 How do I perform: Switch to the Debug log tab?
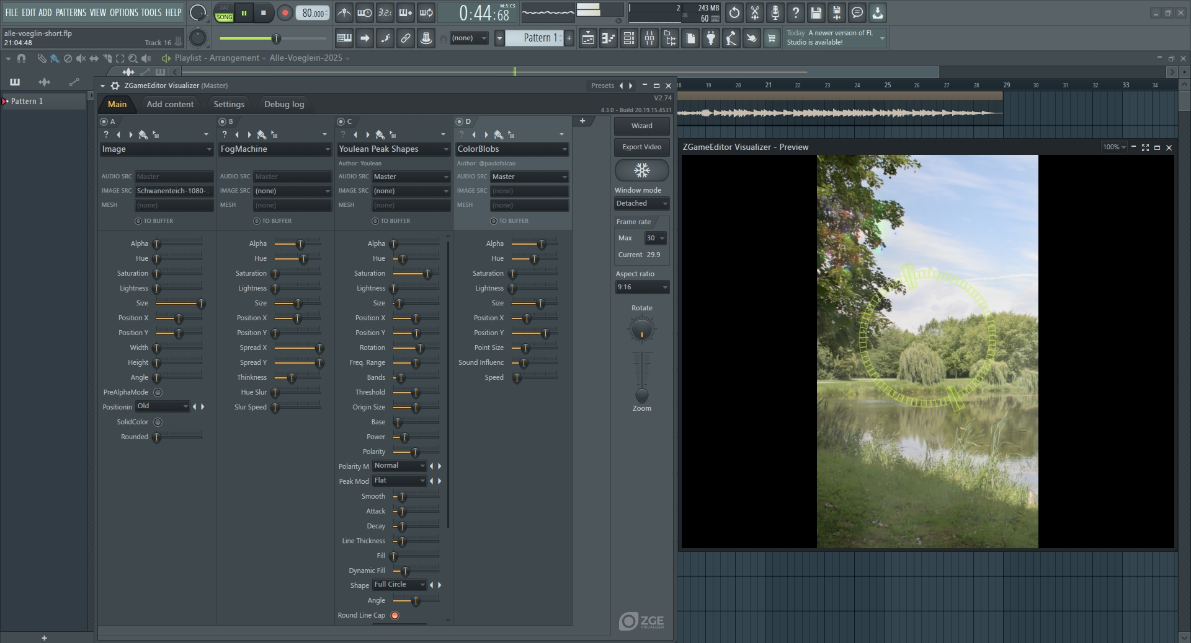tap(284, 104)
